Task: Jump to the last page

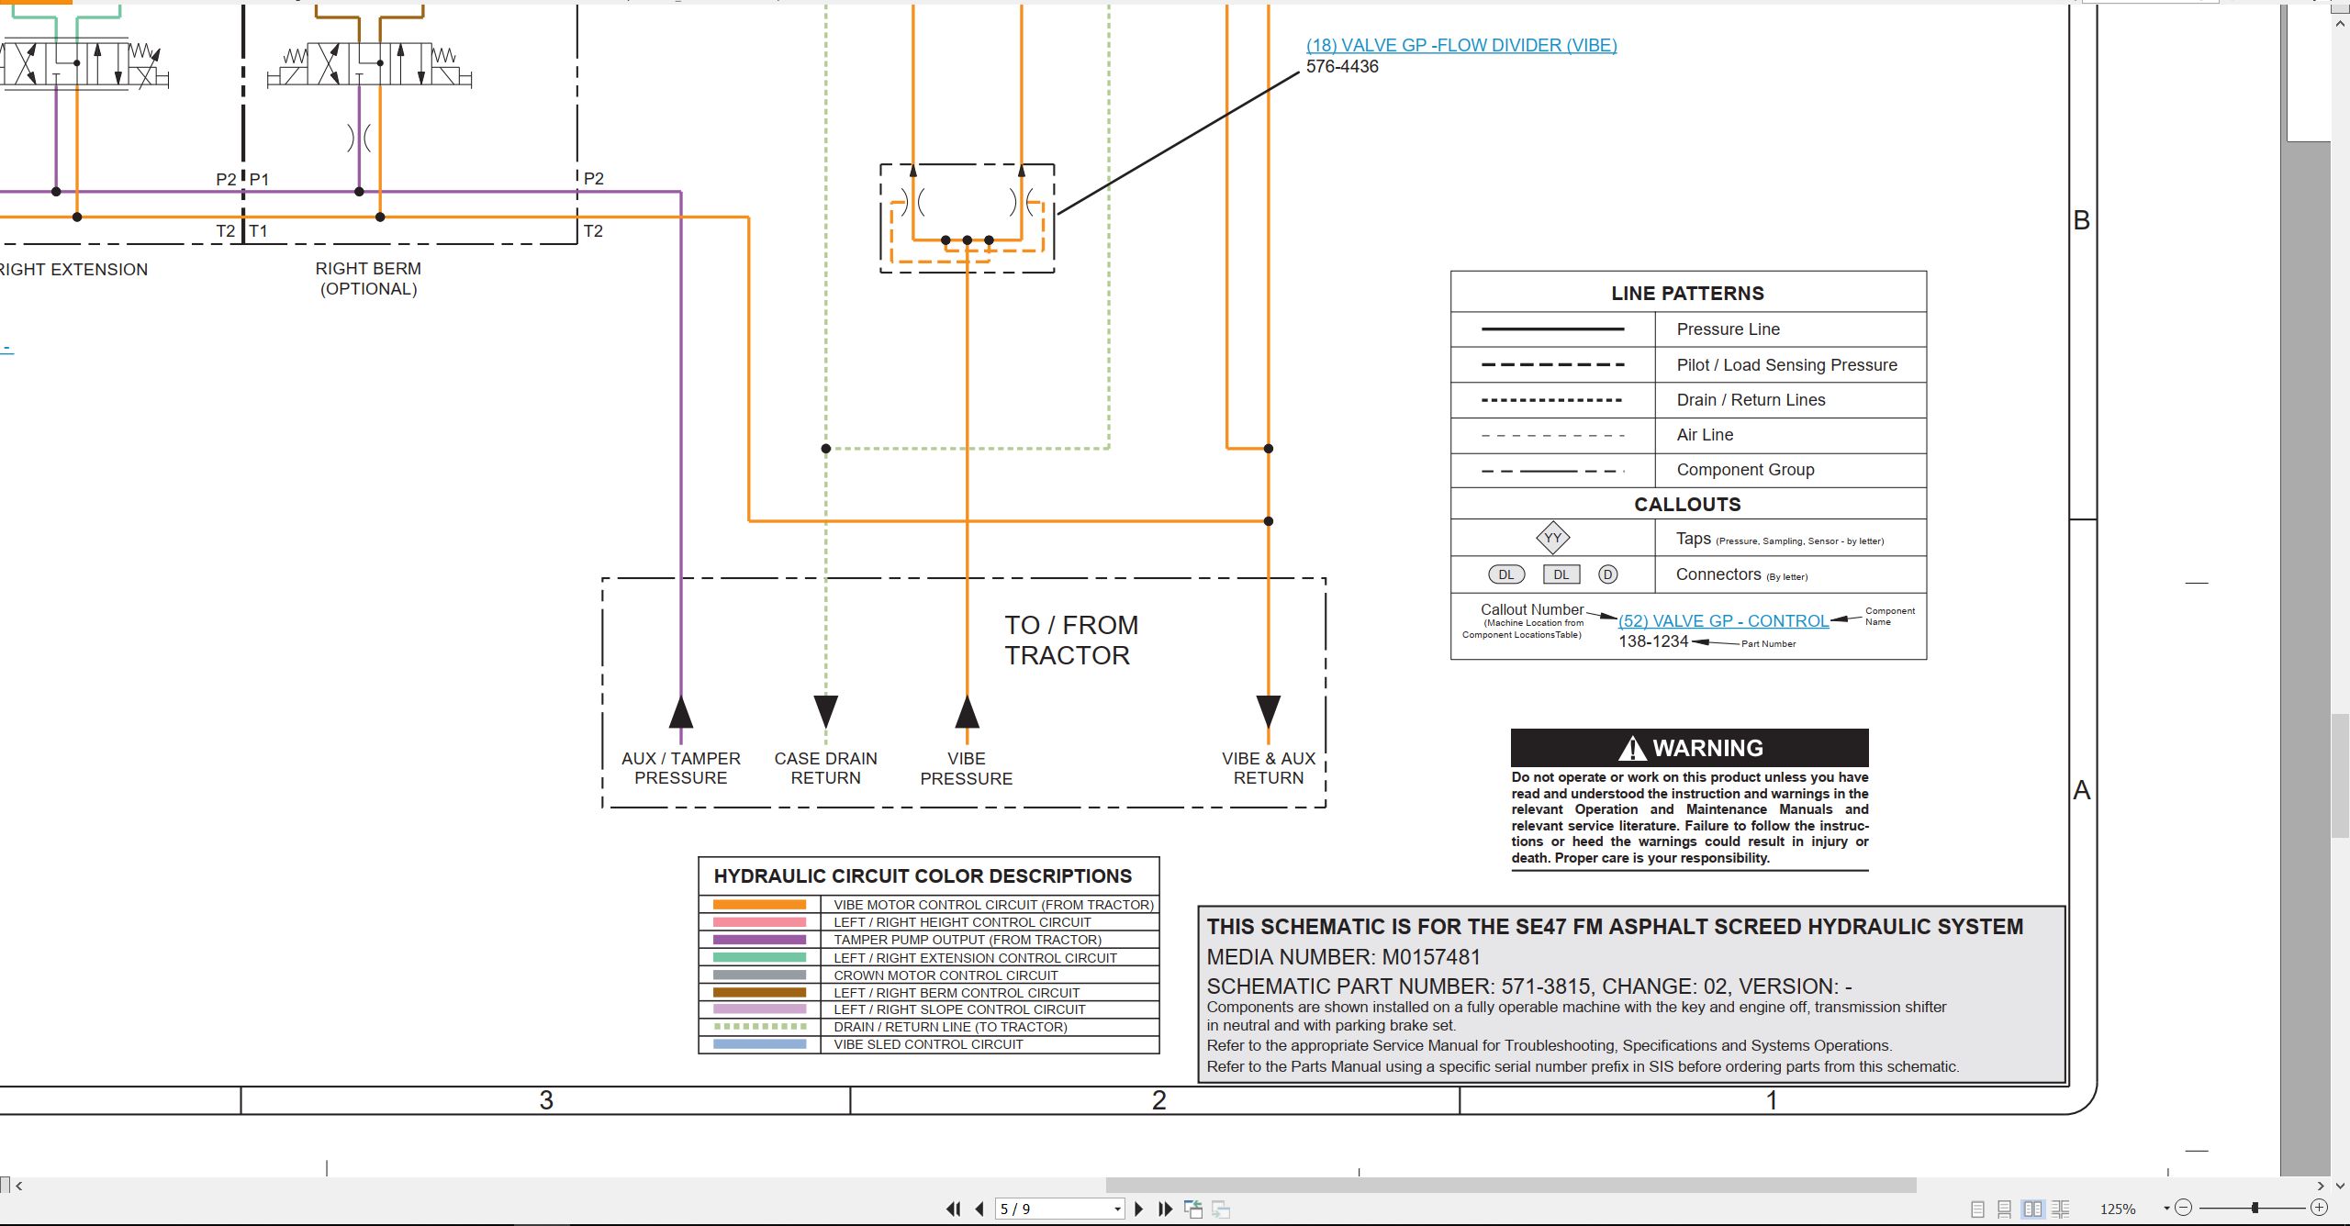Action: [x=1166, y=1209]
